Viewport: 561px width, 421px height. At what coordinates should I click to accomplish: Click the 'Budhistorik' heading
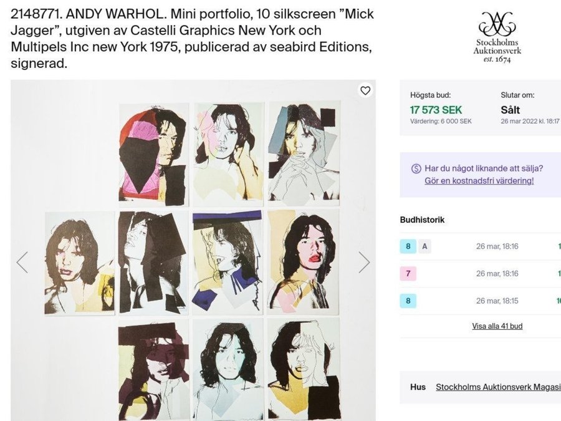[422, 220]
